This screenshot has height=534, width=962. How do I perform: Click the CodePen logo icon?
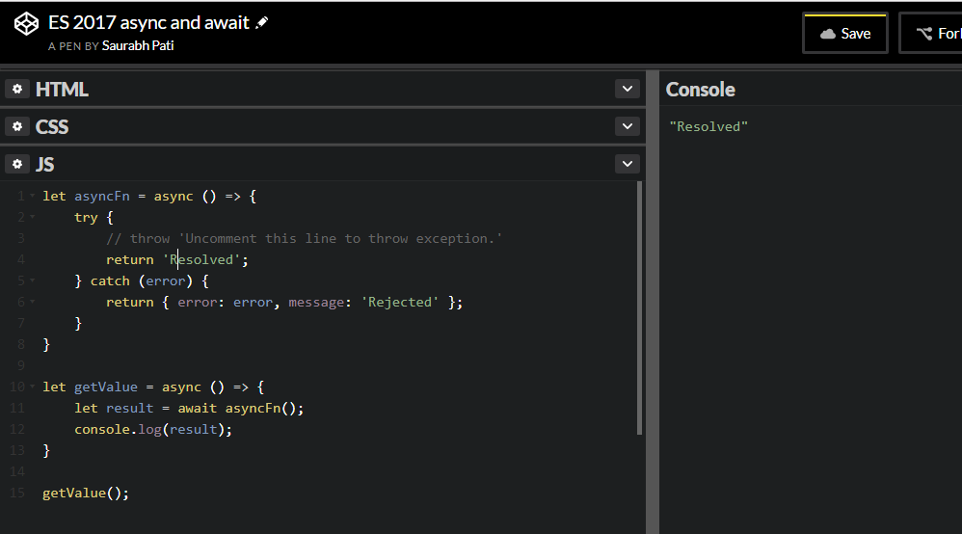tap(26, 25)
